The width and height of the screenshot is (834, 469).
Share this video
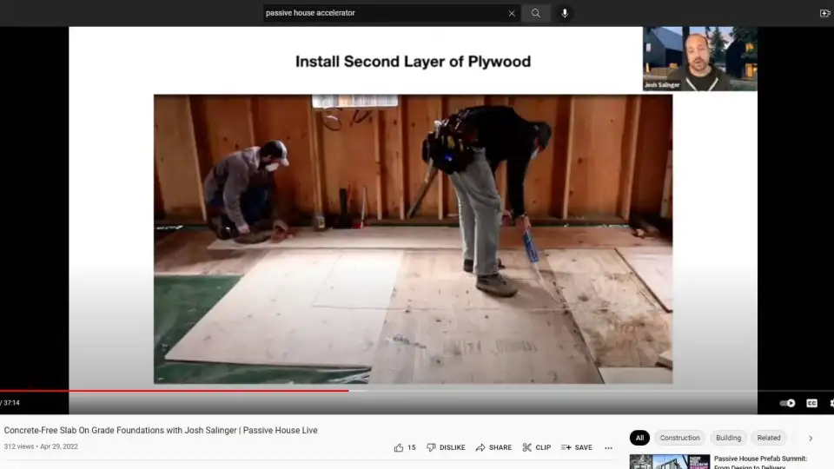point(493,448)
